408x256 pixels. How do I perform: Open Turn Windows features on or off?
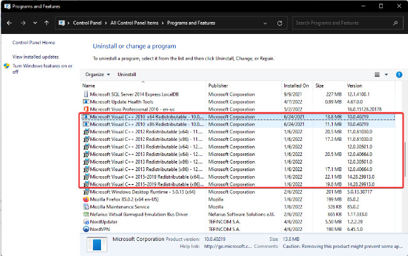pyautogui.click(x=43, y=69)
